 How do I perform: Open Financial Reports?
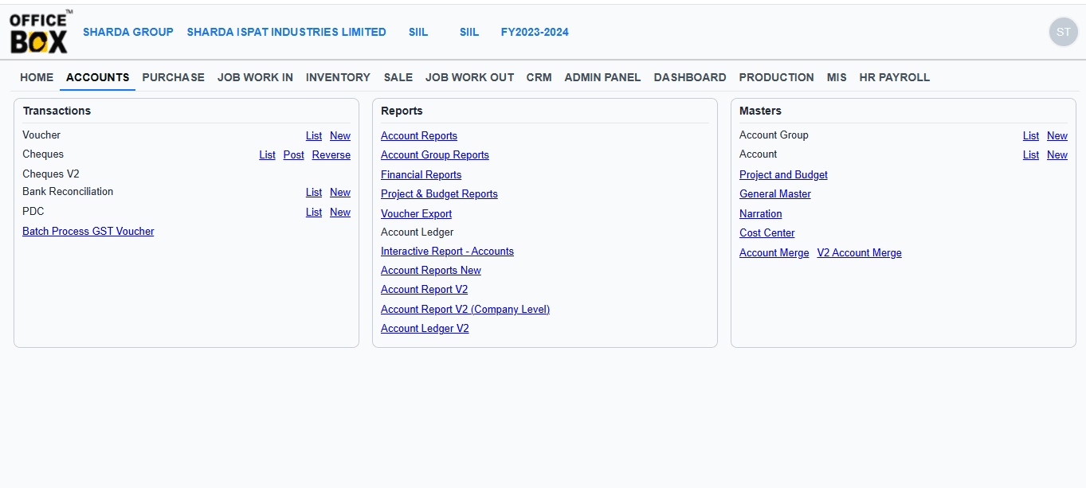421,175
